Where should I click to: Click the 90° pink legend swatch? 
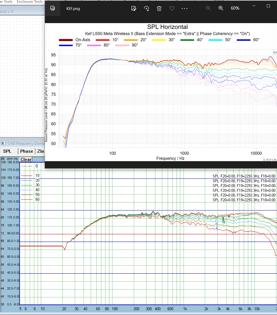(x=122, y=45)
